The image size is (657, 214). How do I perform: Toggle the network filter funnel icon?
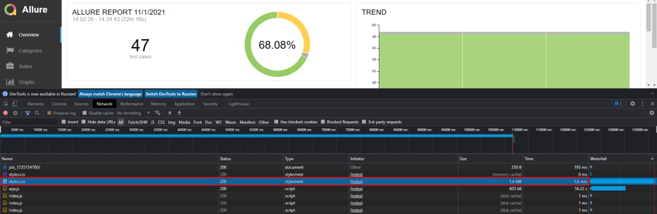pos(28,113)
